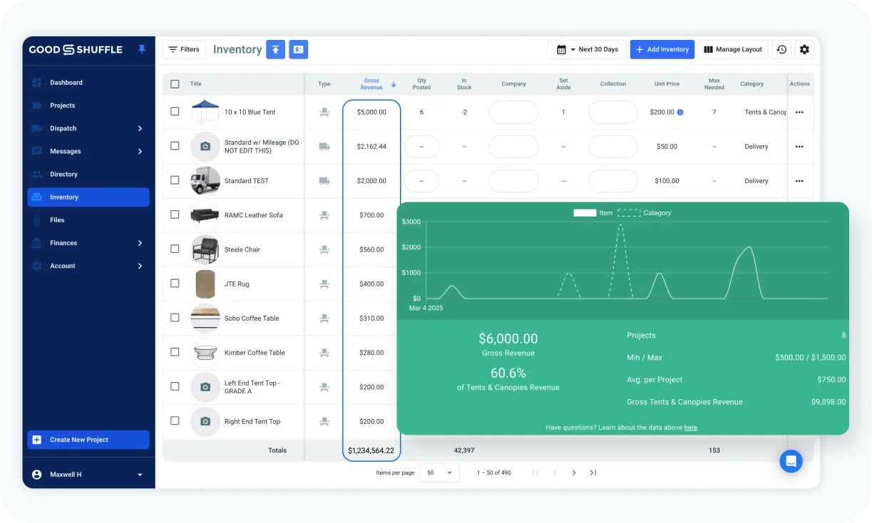Click the Files icon in the sidebar
Screen dimensions: 872x523
tap(36, 219)
